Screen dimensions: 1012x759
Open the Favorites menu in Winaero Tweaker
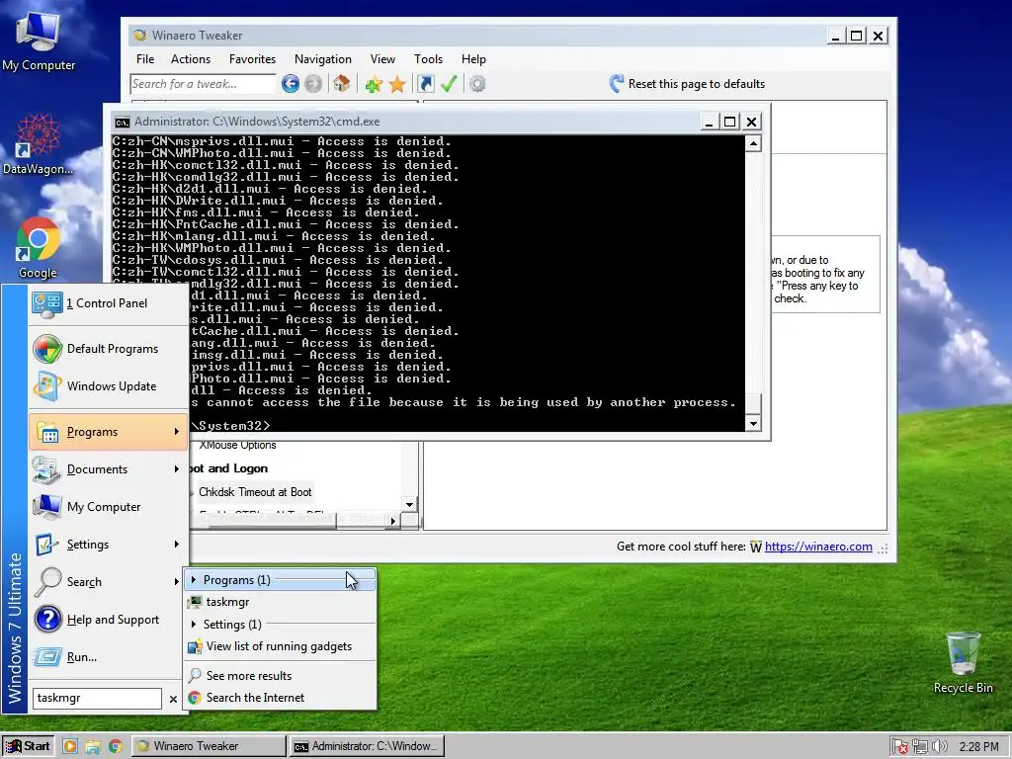point(252,59)
